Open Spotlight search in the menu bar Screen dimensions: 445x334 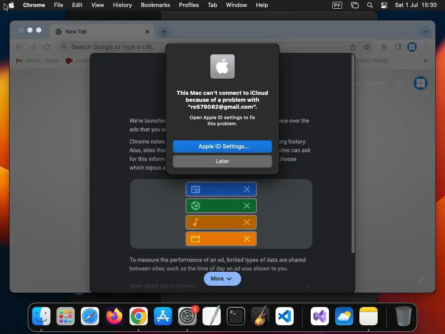pos(369,5)
